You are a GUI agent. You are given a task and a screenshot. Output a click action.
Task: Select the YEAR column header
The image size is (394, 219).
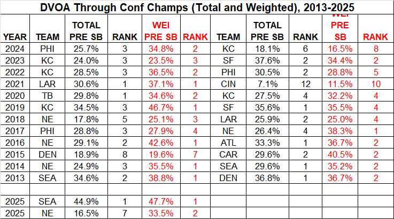tap(15, 37)
